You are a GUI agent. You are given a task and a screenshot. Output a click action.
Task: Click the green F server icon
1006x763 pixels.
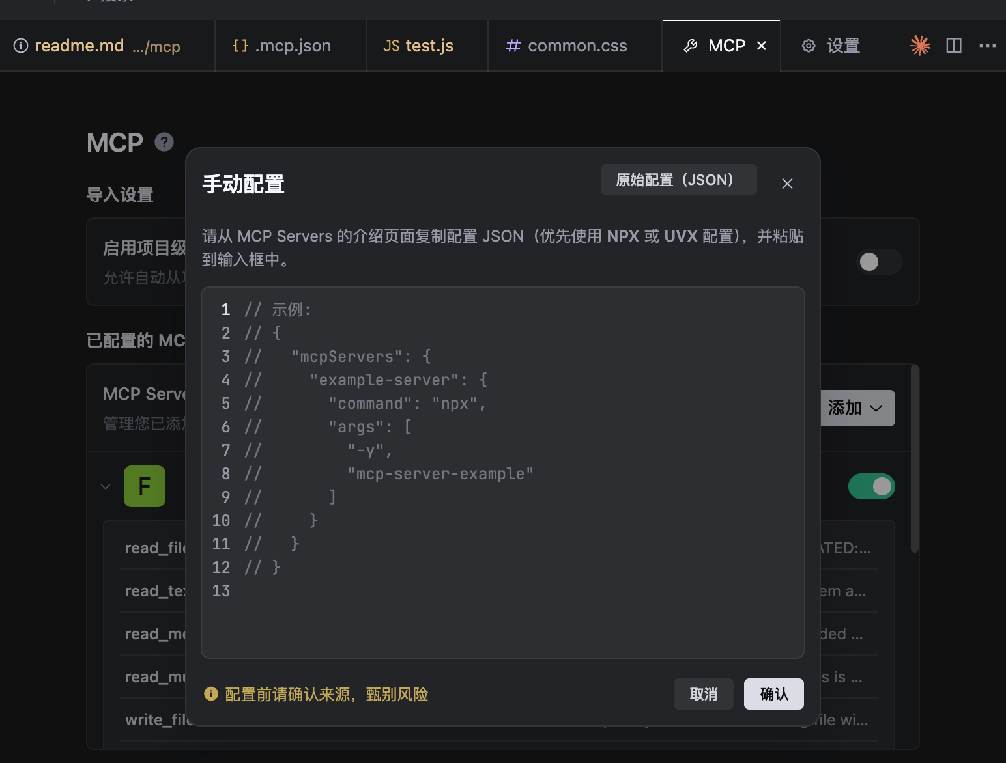click(x=145, y=486)
